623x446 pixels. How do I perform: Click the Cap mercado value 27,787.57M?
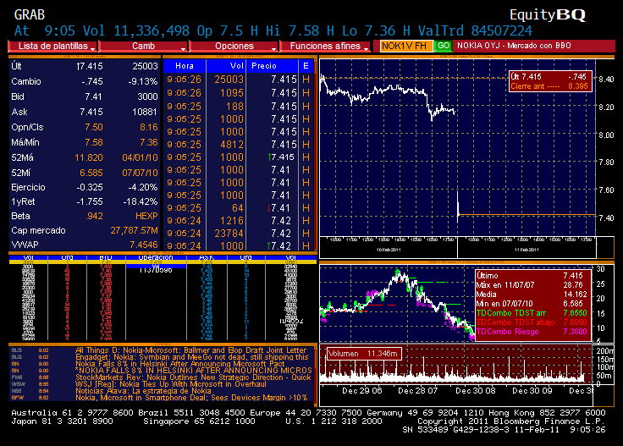pyautogui.click(x=134, y=230)
